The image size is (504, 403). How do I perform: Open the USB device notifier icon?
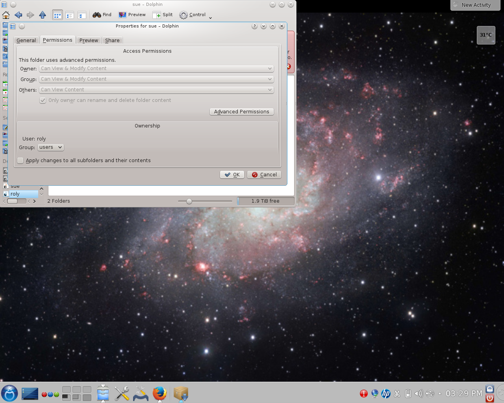pyautogui.click(x=430, y=394)
